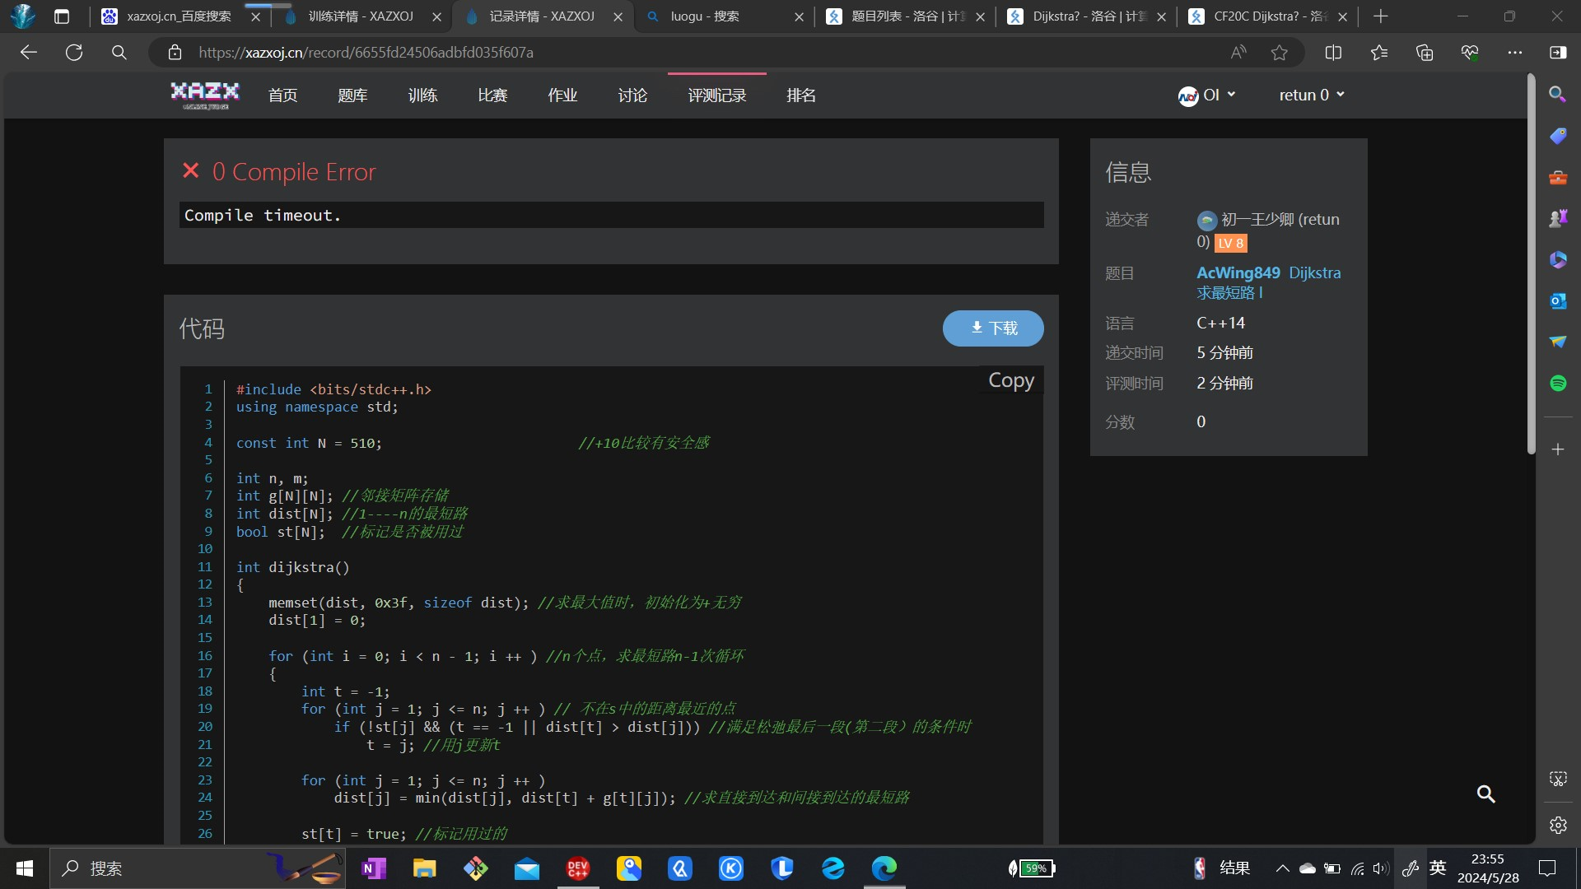1581x889 pixels.
Task: Open 训练 navigation item
Action: (x=422, y=95)
